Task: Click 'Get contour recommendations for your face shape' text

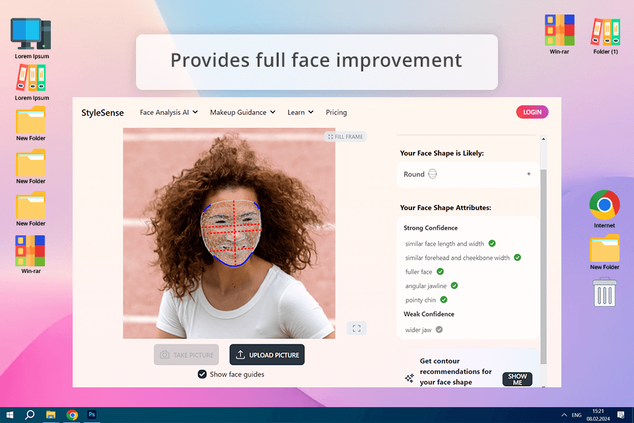Action: (456, 371)
